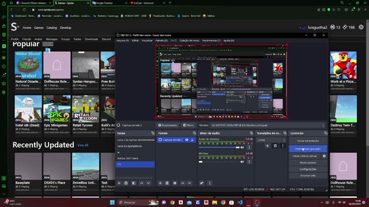Reload the browser page
The image size is (369, 207).
tap(24, 10)
